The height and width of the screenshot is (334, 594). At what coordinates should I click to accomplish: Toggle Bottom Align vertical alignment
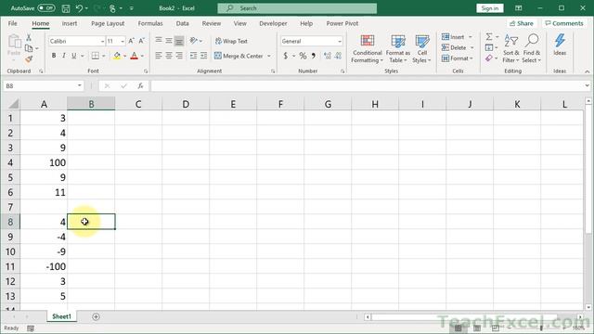179,41
